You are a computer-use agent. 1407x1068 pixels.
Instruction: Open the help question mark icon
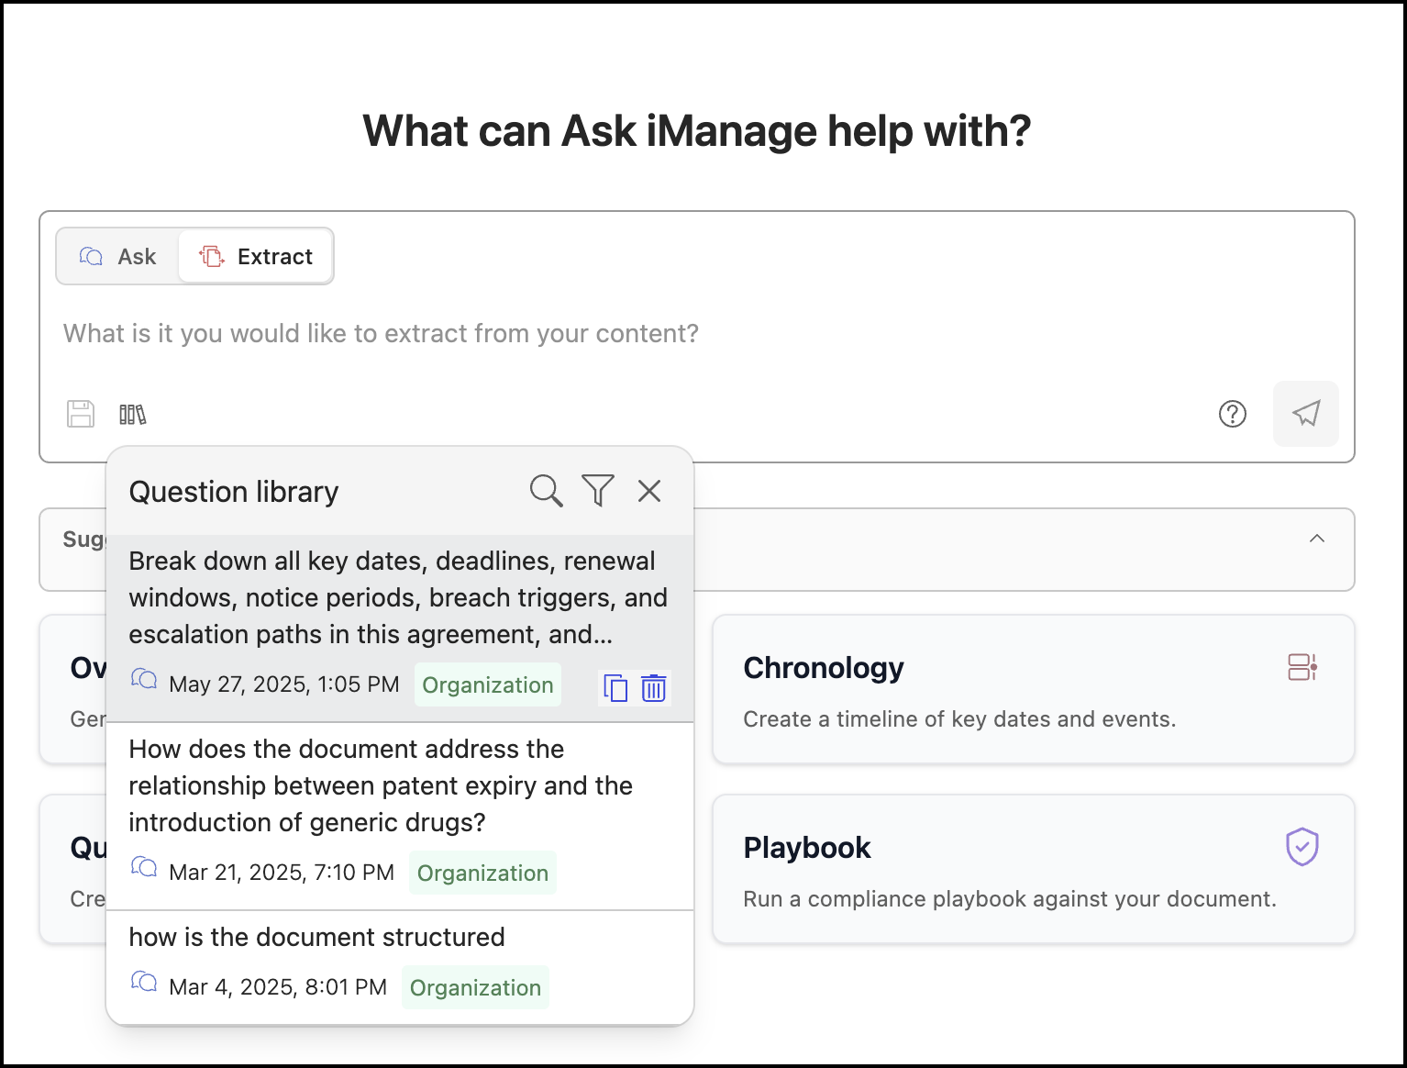click(x=1232, y=414)
